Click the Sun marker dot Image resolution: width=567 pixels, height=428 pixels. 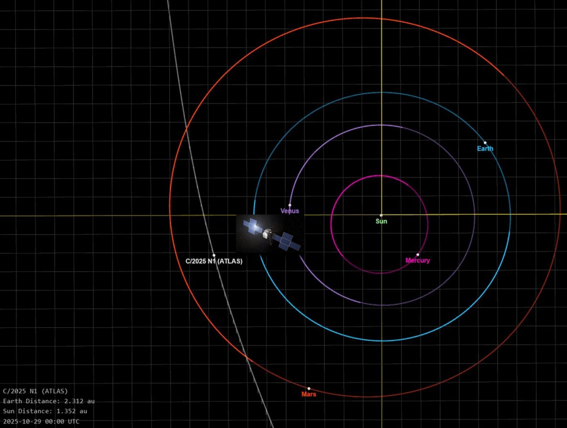point(381,215)
